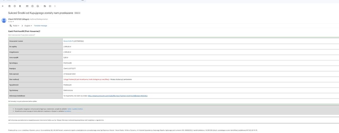
Task: Open the English target language dropdown
Action: 28,26
